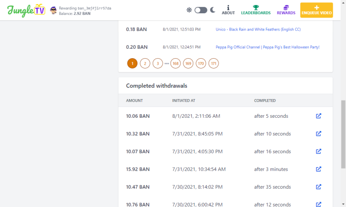
Task: Open external link for 10.32 BAN withdrawal
Action: (318, 134)
